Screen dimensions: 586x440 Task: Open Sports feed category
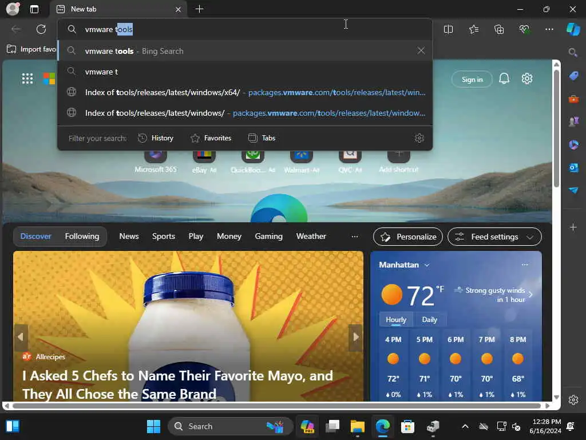tap(163, 236)
